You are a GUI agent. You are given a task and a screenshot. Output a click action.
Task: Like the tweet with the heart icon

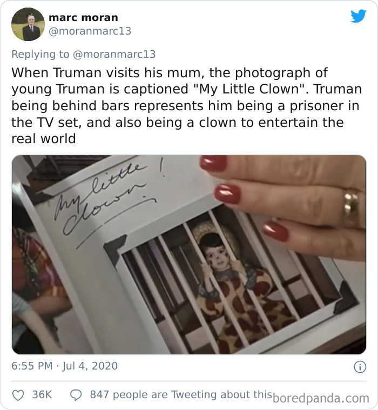click(18, 395)
